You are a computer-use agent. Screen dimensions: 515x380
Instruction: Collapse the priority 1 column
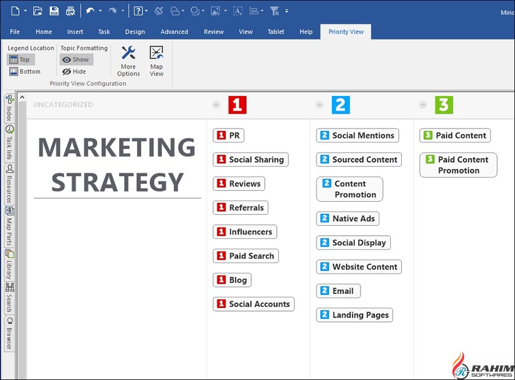(x=216, y=105)
